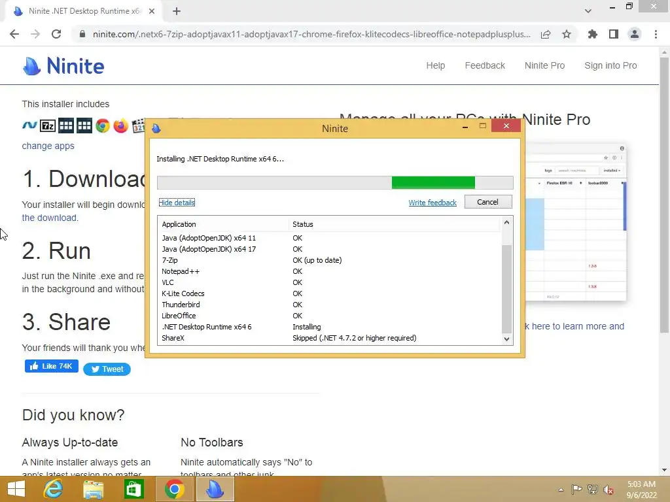Open the Chrome three-dot menu
The height and width of the screenshot is (502, 670).
(656, 34)
